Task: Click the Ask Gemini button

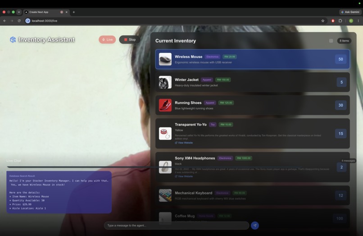Action: pyautogui.click(x=350, y=12)
